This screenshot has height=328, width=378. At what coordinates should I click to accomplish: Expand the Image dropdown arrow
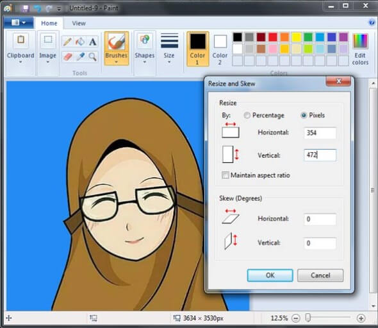[x=48, y=62]
